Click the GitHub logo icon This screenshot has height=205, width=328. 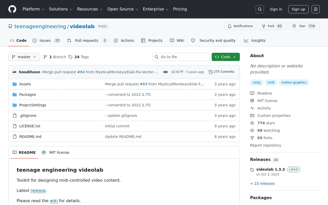(12, 9)
